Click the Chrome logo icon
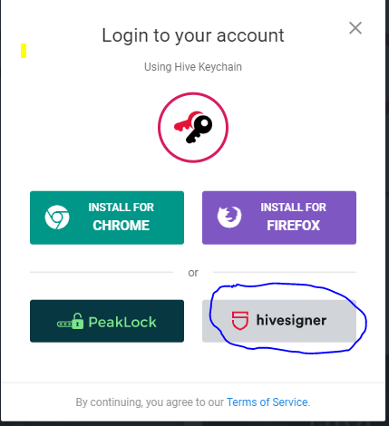This screenshot has width=389, height=426. [57, 218]
